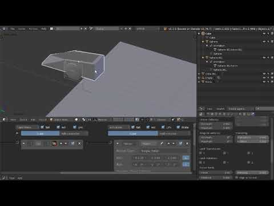The image size is (274, 206).
Task: Click the first Loc value field
Action: 139,158
